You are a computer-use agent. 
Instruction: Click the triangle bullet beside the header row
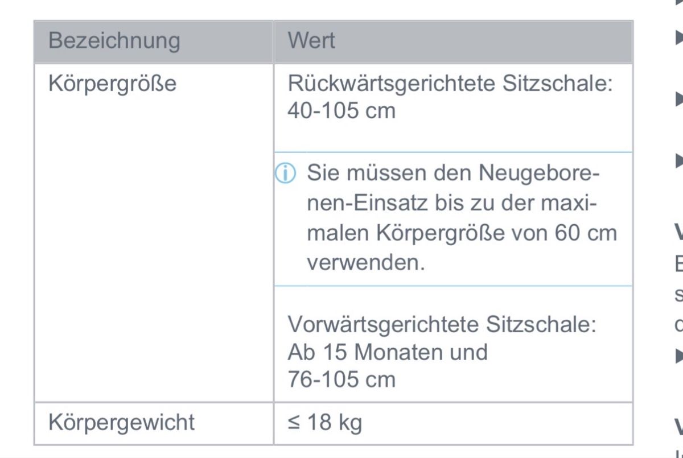click(678, 38)
